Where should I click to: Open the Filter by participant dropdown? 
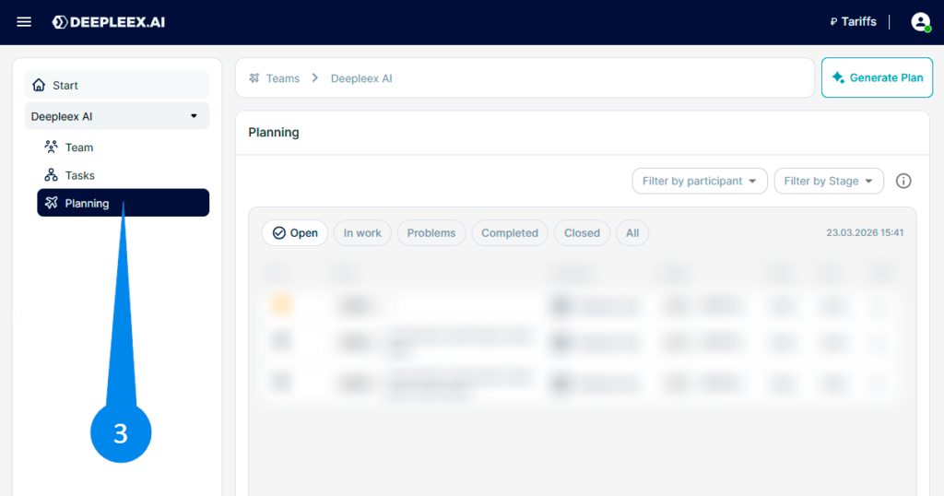[700, 182]
